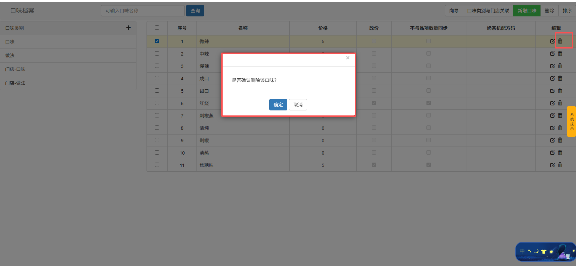Click the 名称 column header

[x=243, y=28]
